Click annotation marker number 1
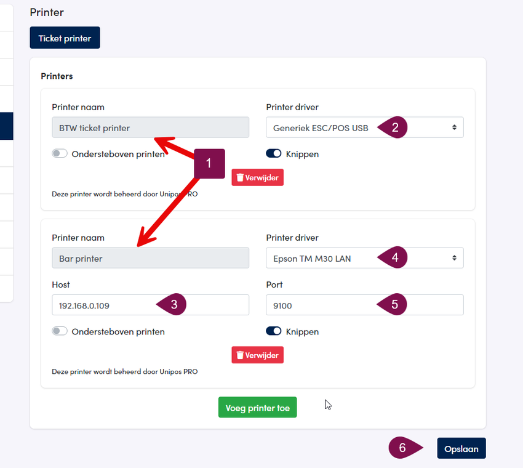This screenshot has width=523, height=468. (209, 164)
